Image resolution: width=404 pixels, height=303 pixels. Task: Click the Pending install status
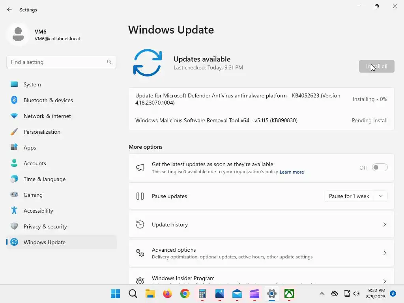click(369, 120)
